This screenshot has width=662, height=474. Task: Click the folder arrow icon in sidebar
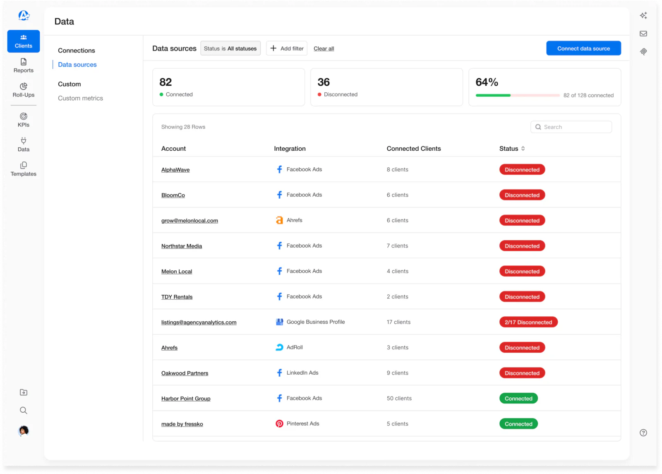pos(24,392)
